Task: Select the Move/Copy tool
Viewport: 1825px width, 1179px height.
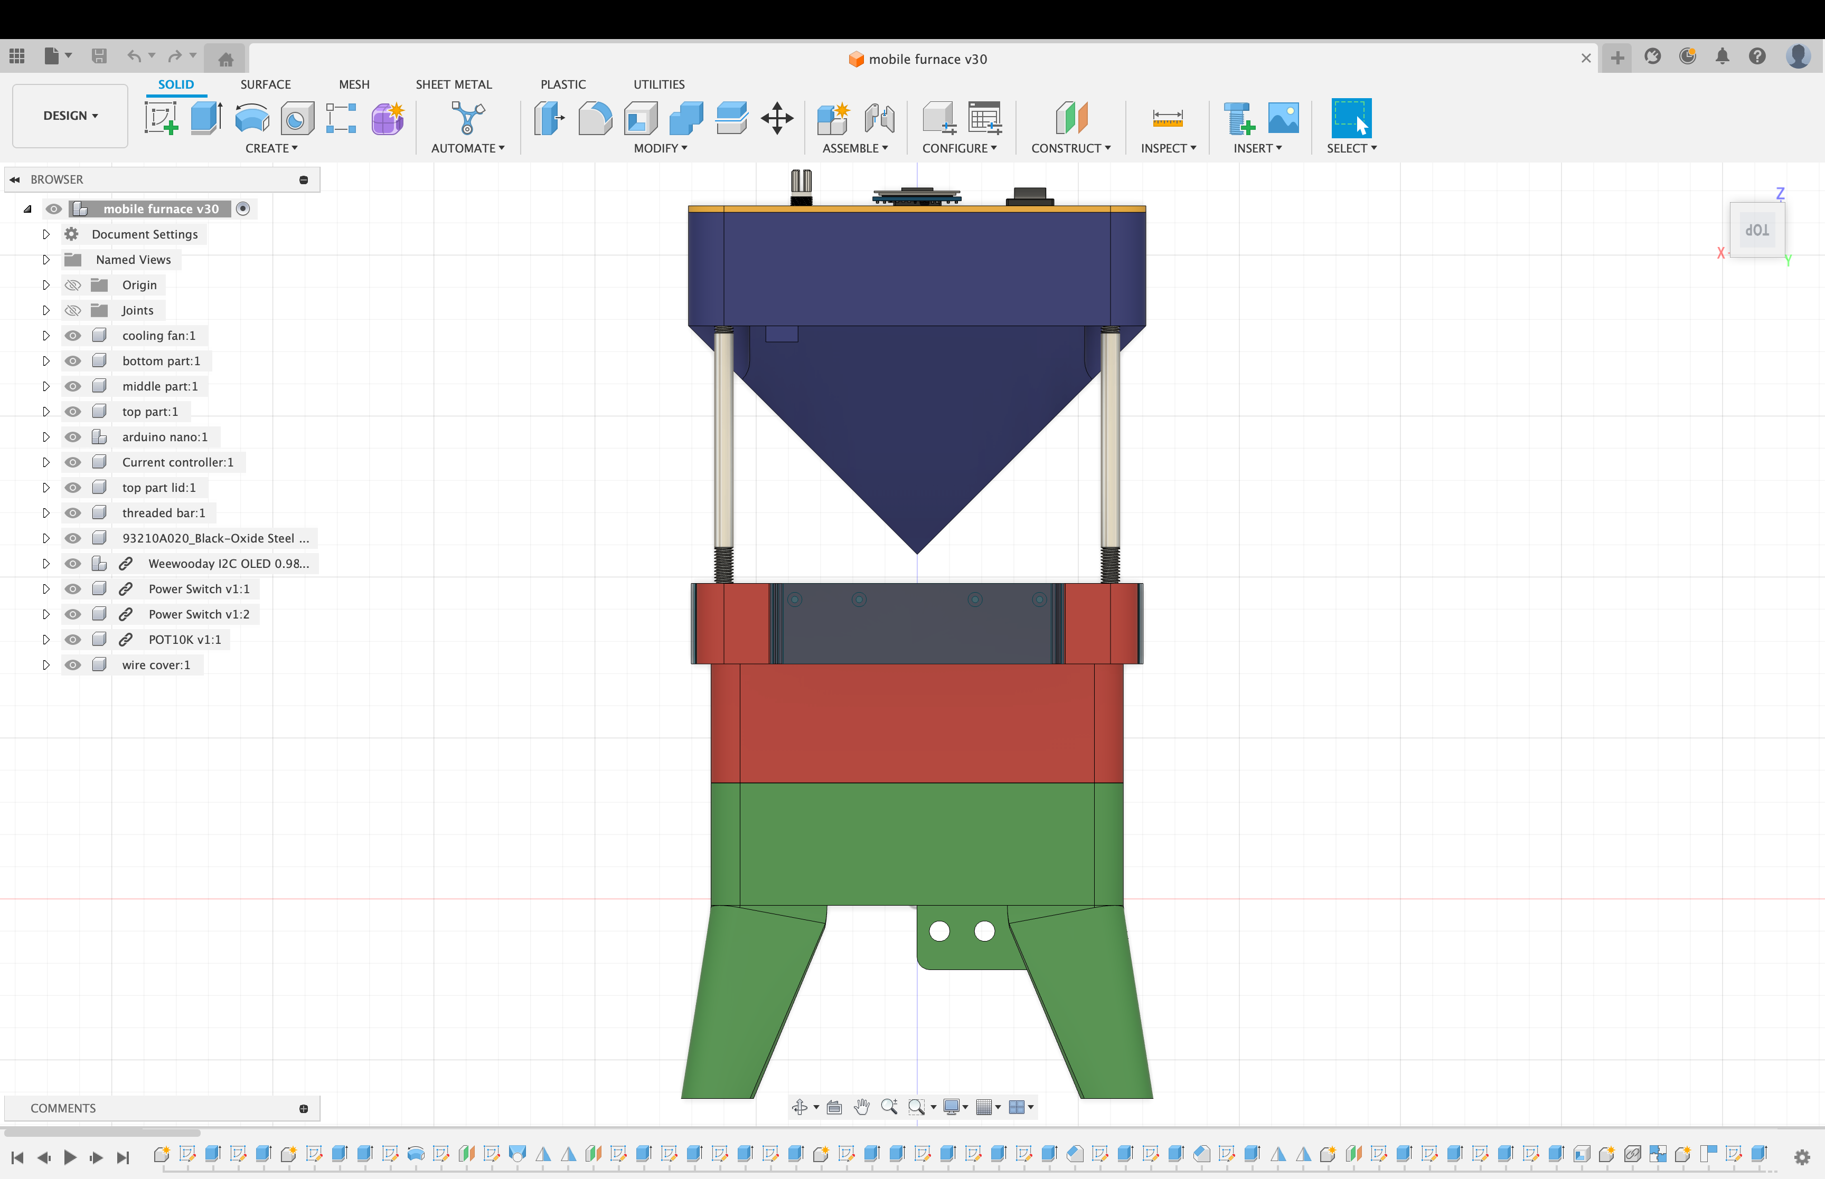Action: click(x=777, y=119)
